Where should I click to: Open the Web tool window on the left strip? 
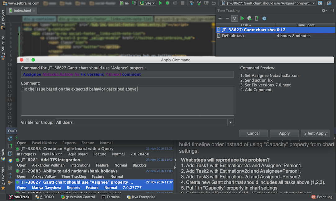click(x=3, y=155)
